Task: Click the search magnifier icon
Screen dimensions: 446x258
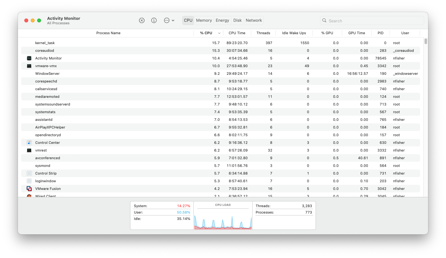Action: 325,21
